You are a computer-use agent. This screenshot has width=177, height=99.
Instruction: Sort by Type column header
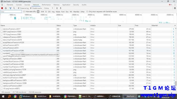point(81,26)
